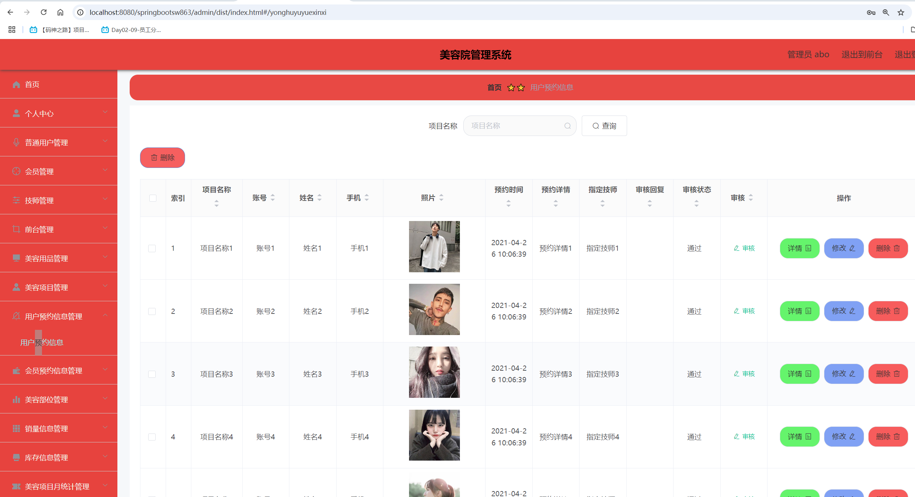Select the 首页 home icon in sidebar

pos(16,84)
